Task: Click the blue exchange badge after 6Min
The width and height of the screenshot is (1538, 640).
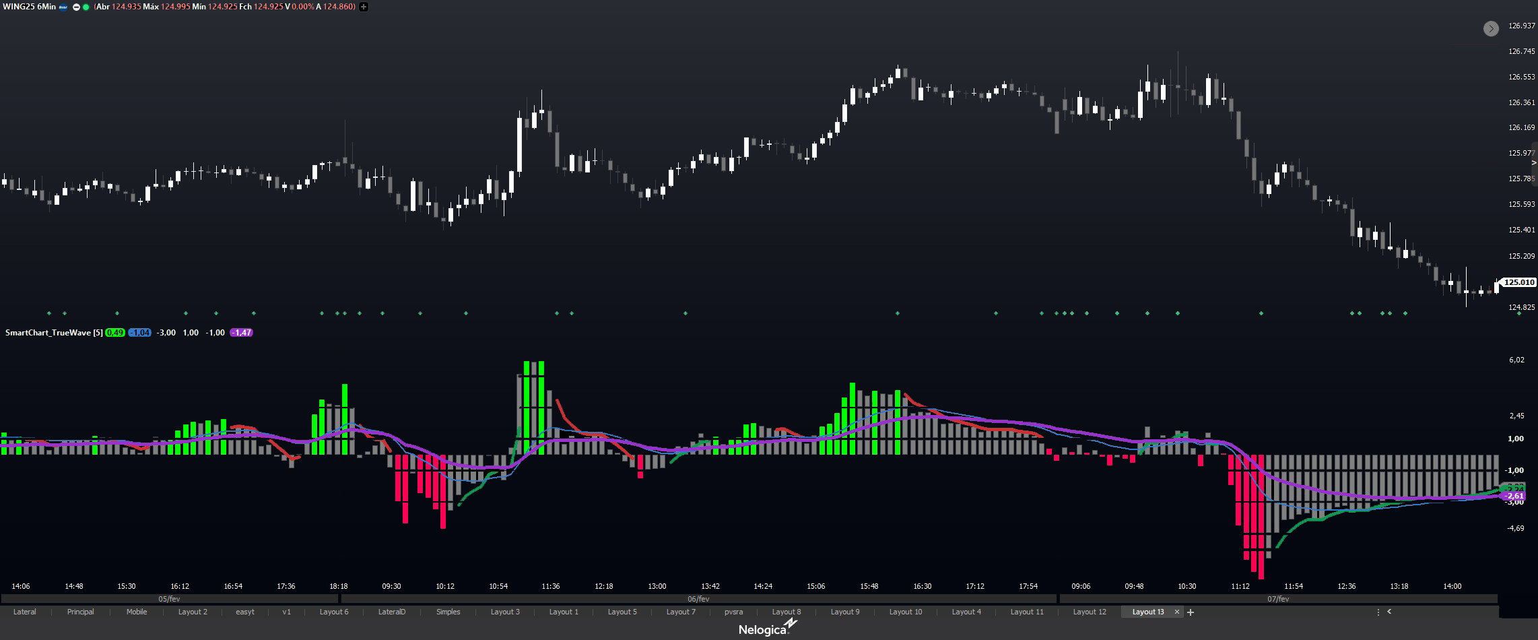Action: click(63, 7)
